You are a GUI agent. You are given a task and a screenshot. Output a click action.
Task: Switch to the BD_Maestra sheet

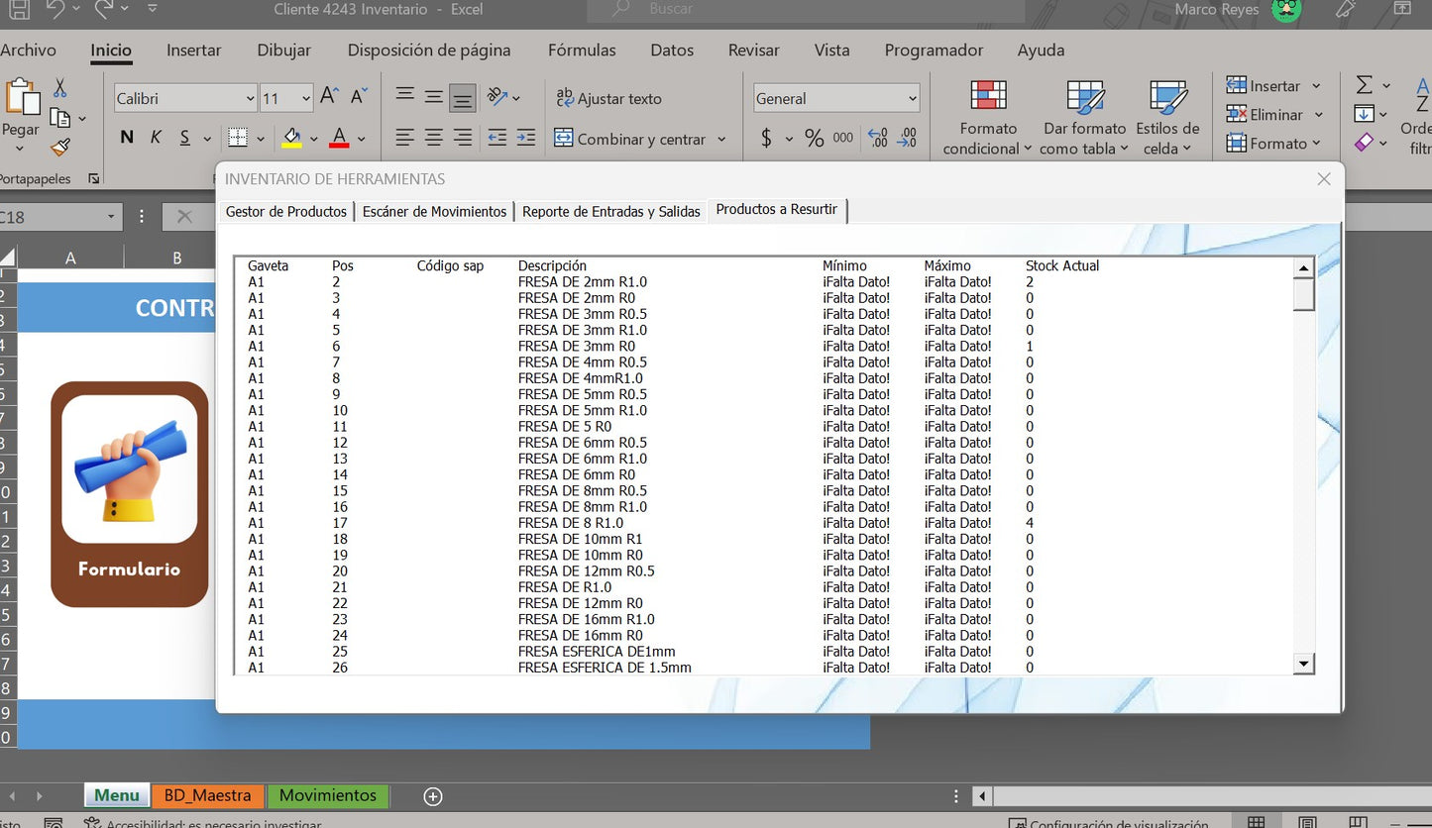tap(208, 795)
